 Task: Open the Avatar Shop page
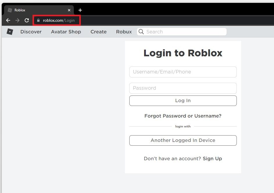66,32
